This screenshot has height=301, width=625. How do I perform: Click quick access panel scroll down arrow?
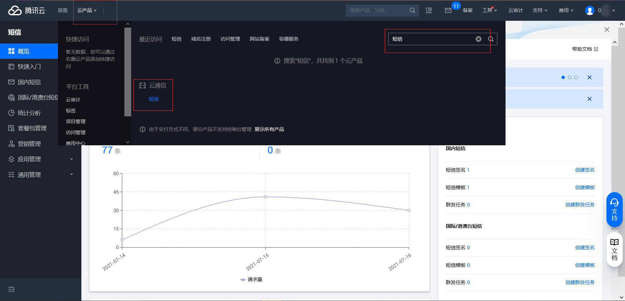click(x=128, y=142)
